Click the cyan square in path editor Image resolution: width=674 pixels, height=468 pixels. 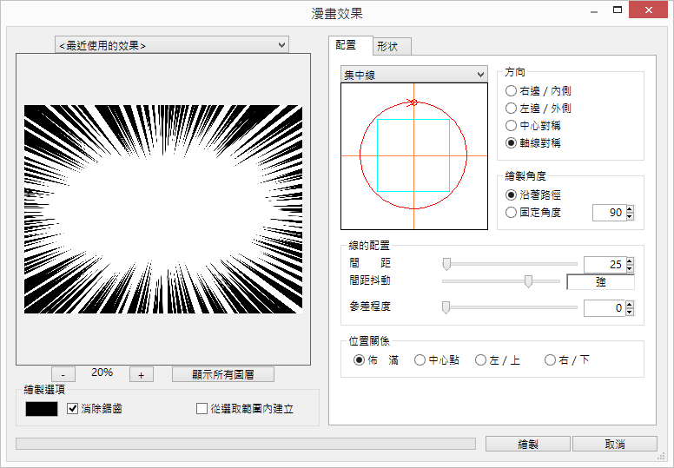pos(413,155)
